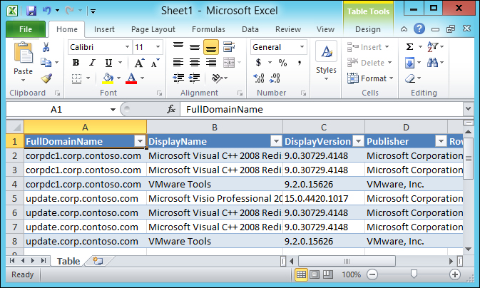This screenshot has height=288, width=480.
Task: Open the Styles gallery button
Action: pos(326,61)
